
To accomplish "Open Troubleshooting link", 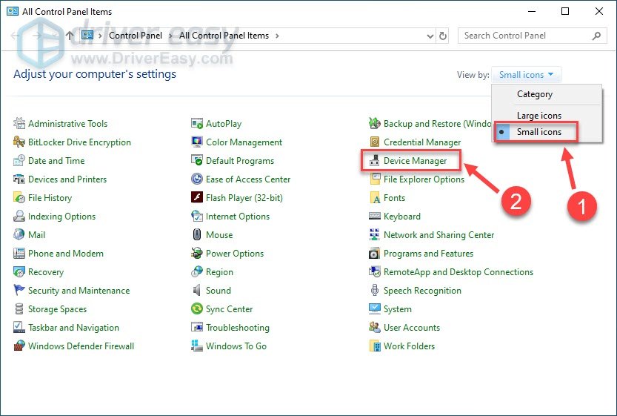I will [x=238, y=327].
